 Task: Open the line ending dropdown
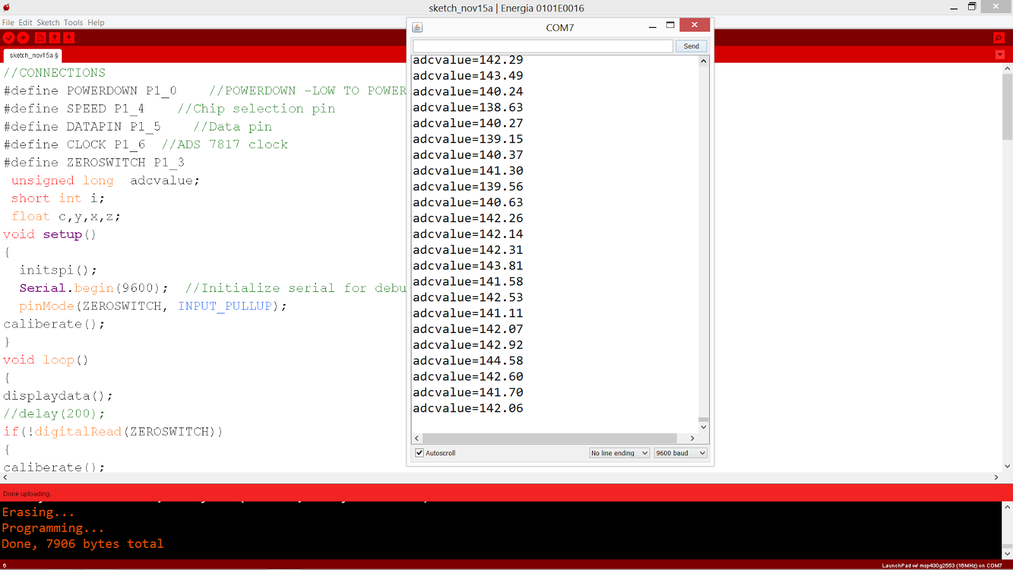(619, 453)
